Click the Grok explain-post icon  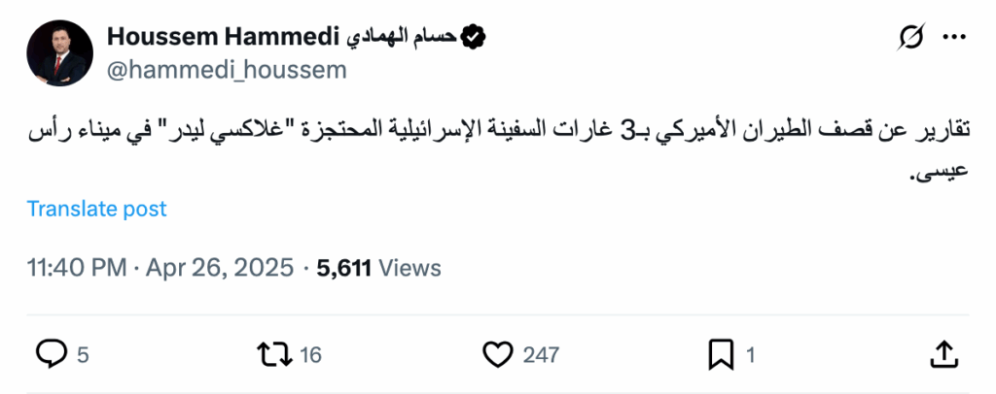click(x=911, y=38)
